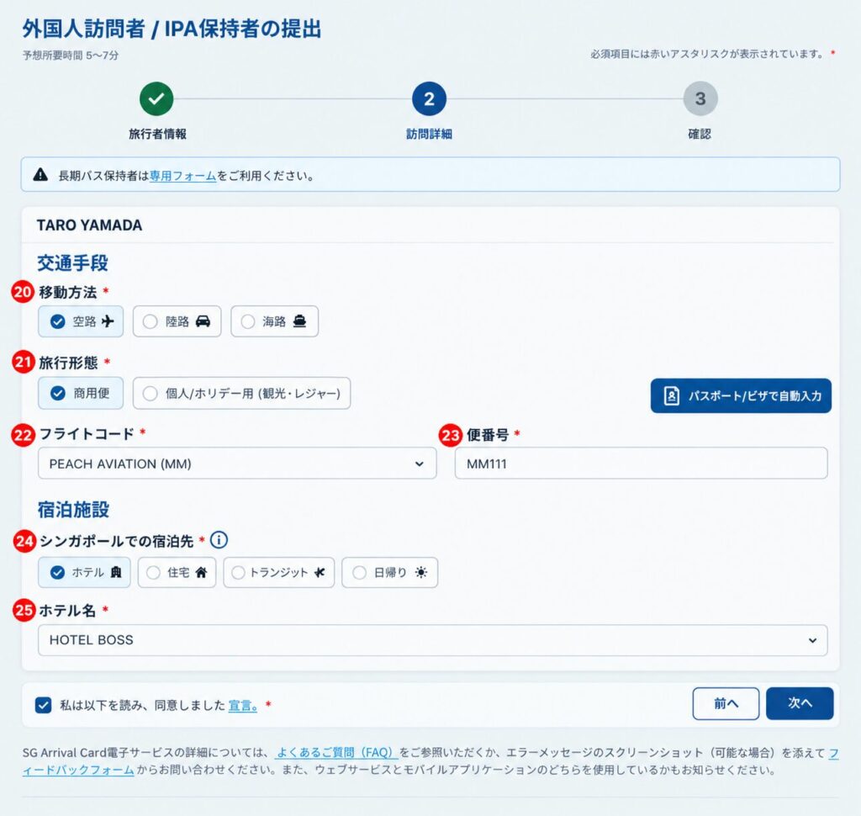Click the page title 外国人訪問者 / IPA保持者の提出
Screen dimensions: 861x816
pos(172,29)
